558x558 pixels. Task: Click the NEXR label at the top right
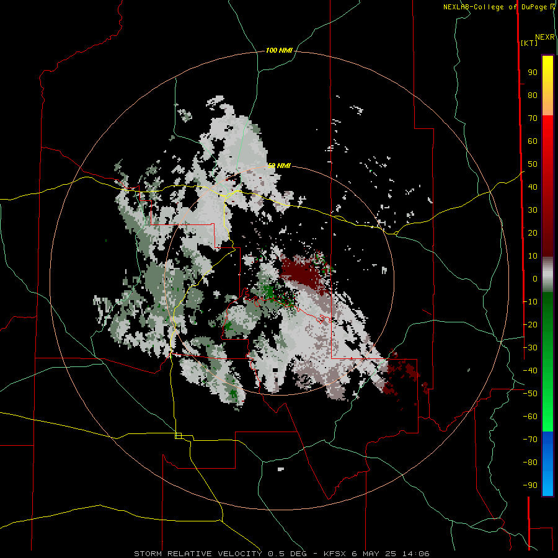(545, 37)
